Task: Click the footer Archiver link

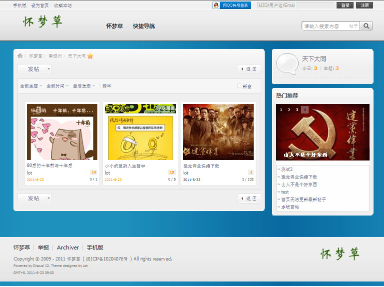Action: pos(68,248)
